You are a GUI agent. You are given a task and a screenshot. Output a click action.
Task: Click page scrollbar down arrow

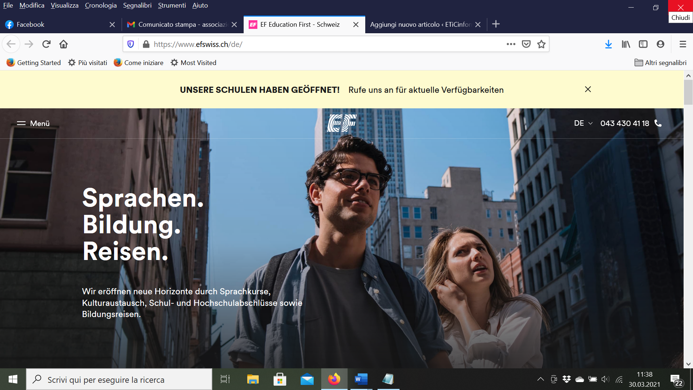tap(688, 364)
